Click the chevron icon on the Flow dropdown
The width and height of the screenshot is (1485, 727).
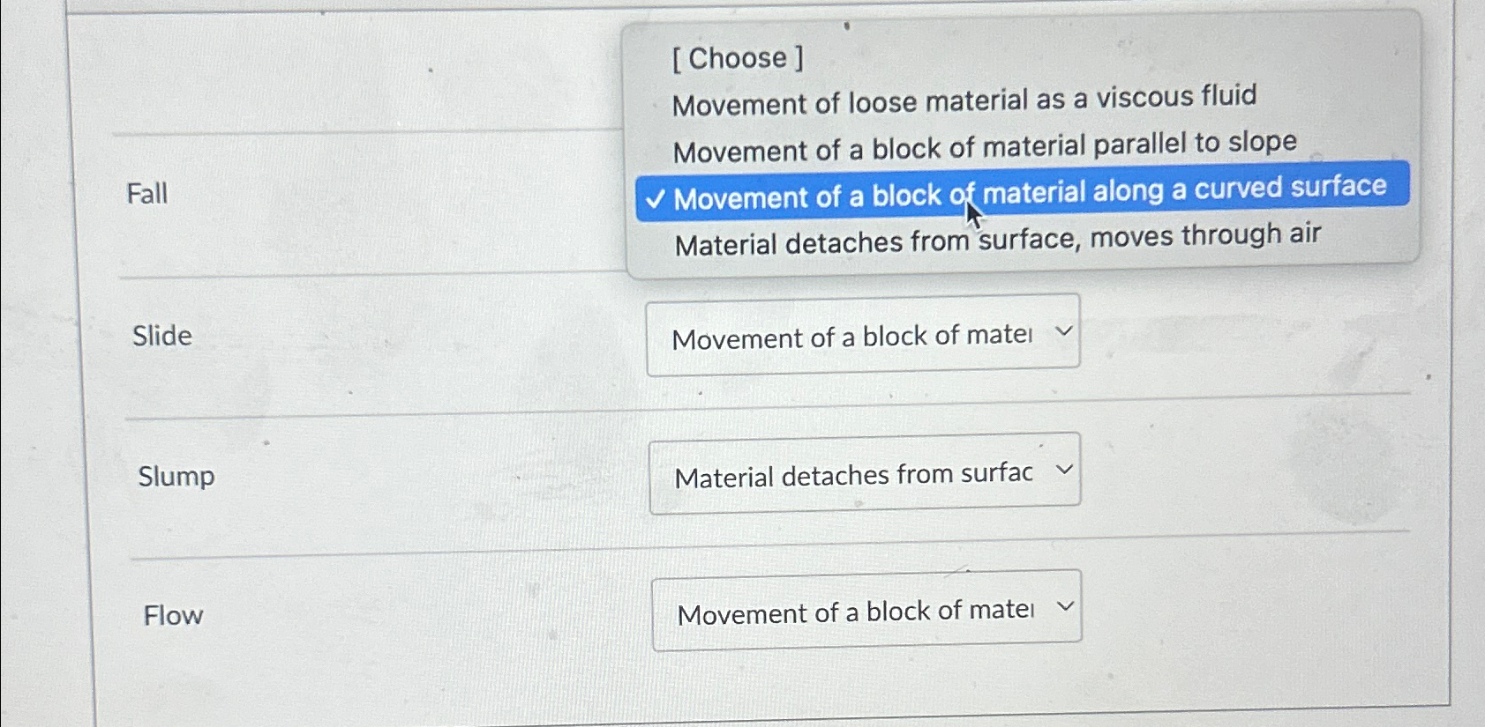pos(1064,608)
